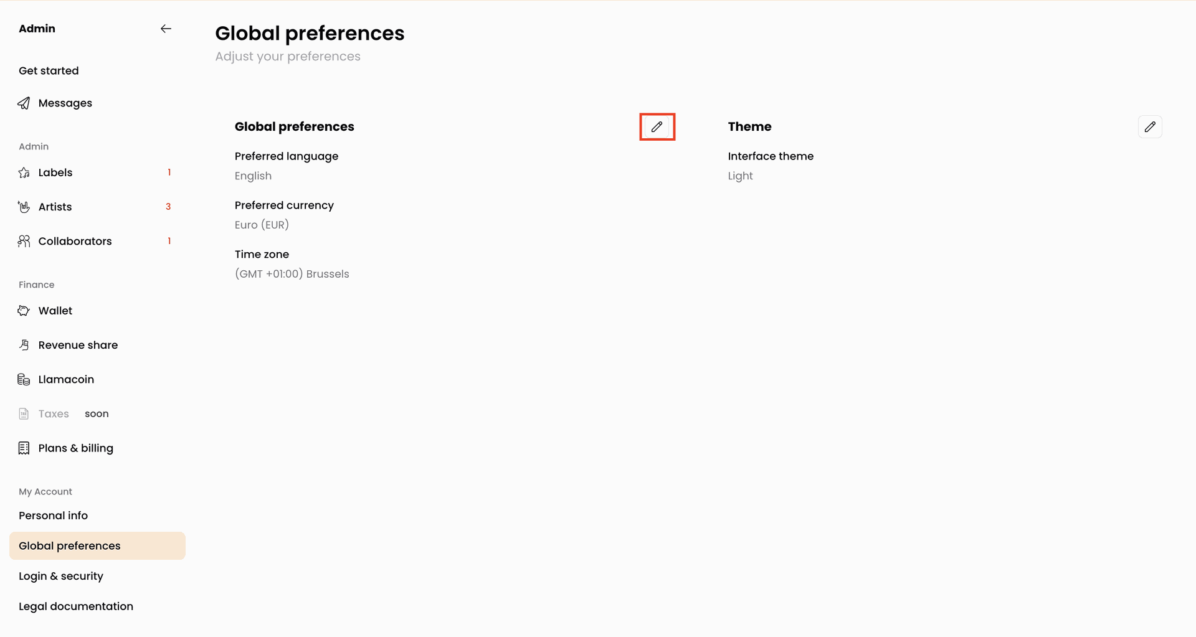Click the Global preferences edit pencil icon
Image resolution: width=1196 pixels, height=637 pixels.
coord(657,127)
